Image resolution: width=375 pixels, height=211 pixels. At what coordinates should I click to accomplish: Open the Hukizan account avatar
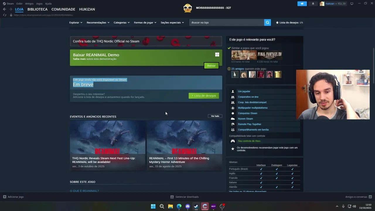322,4
